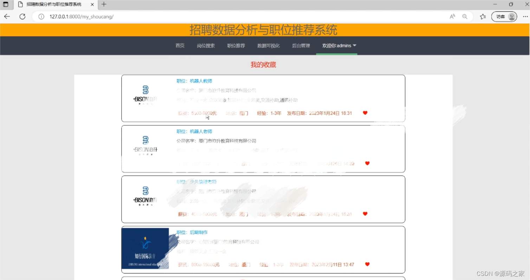Click the 招聘数据分析与职位推荐系统 site title

263,30
